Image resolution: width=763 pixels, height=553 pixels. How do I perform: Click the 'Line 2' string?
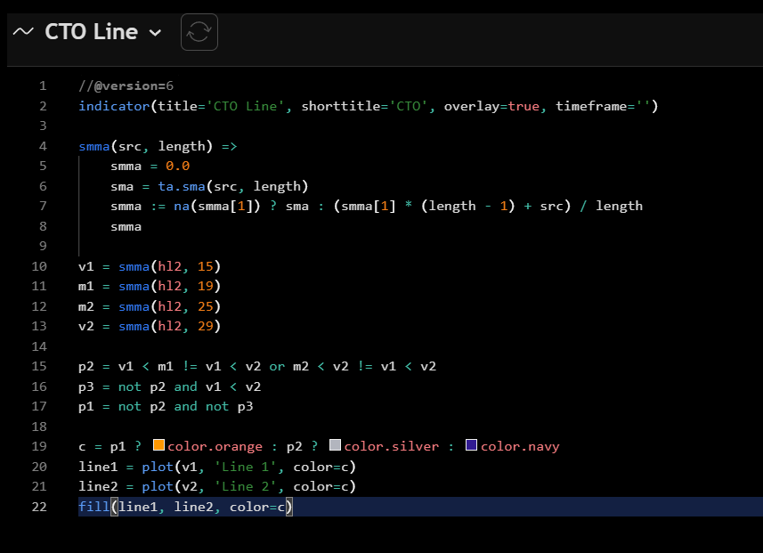(245, 487)
